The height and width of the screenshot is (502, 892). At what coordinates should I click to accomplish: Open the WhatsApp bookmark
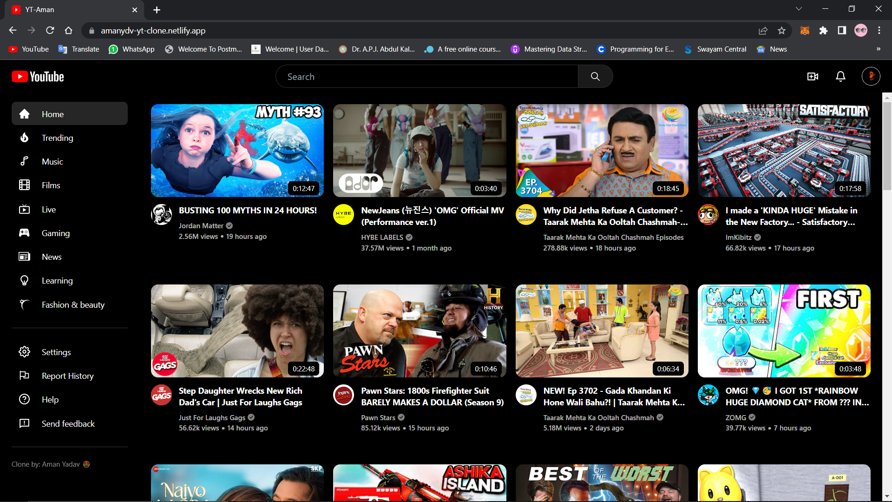[131, 49]
